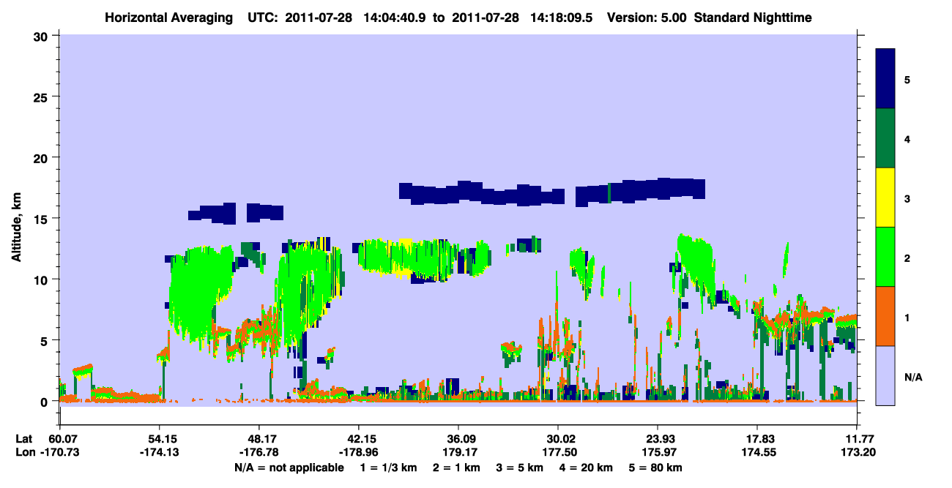Click the colorbar label '4'
The height and width of the screenshot is (488, 952).
pyautogui.click(x=907, y=138)
